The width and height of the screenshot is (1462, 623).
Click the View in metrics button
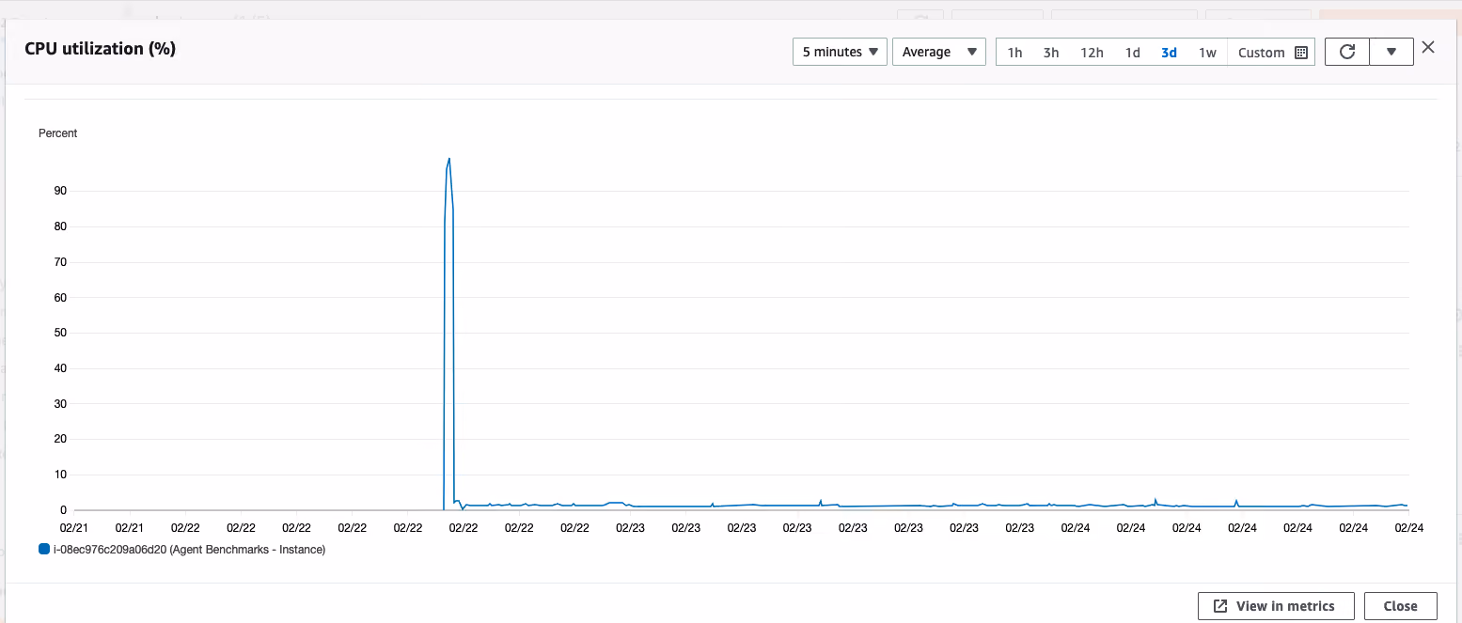point(1276,606)
